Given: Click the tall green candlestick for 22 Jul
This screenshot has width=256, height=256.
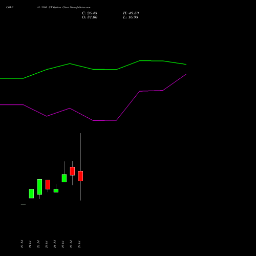Looking at the screenshot, I should (39, 187).
